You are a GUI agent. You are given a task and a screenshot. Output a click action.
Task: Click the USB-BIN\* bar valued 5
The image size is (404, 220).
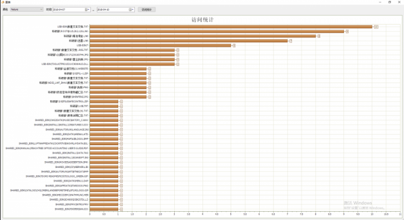coord(160,45)
